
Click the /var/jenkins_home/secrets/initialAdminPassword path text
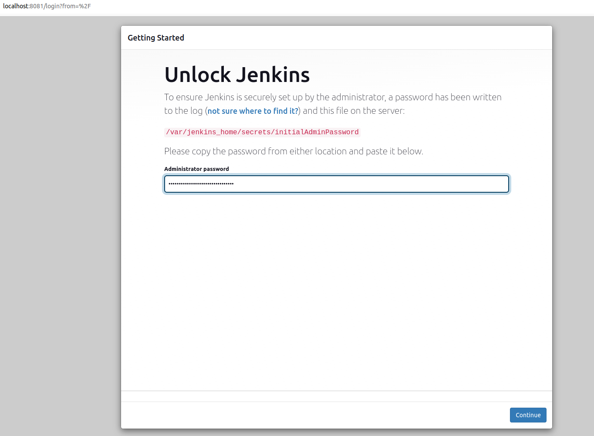point(262,132)
